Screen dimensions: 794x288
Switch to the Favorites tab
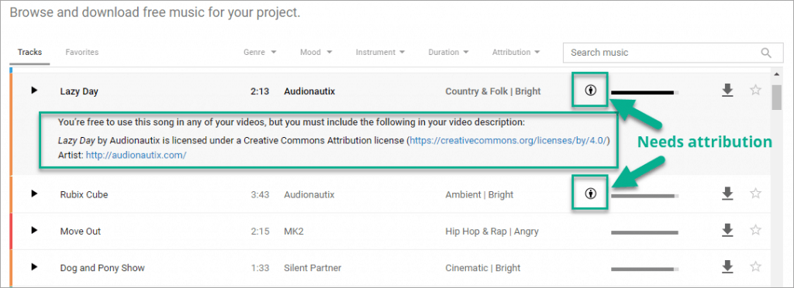pyautogui.click(x=81, y=52)
